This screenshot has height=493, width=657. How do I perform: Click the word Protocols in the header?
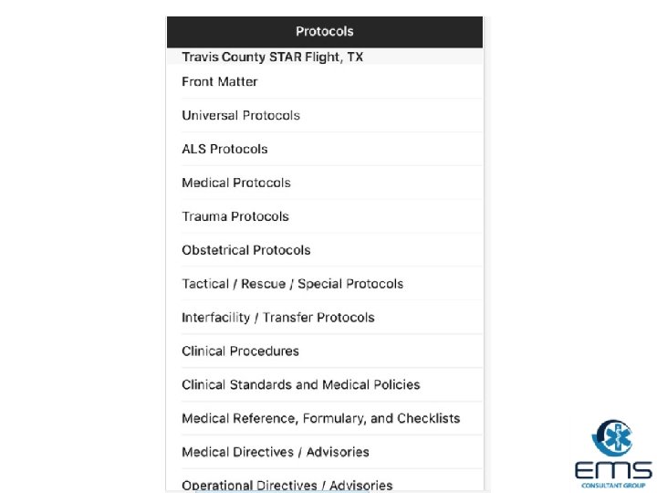coord(324,32)
